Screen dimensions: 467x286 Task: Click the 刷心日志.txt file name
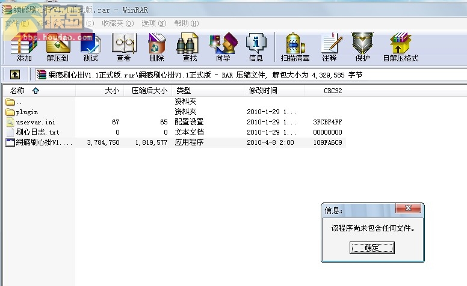(x=37, y=132)
